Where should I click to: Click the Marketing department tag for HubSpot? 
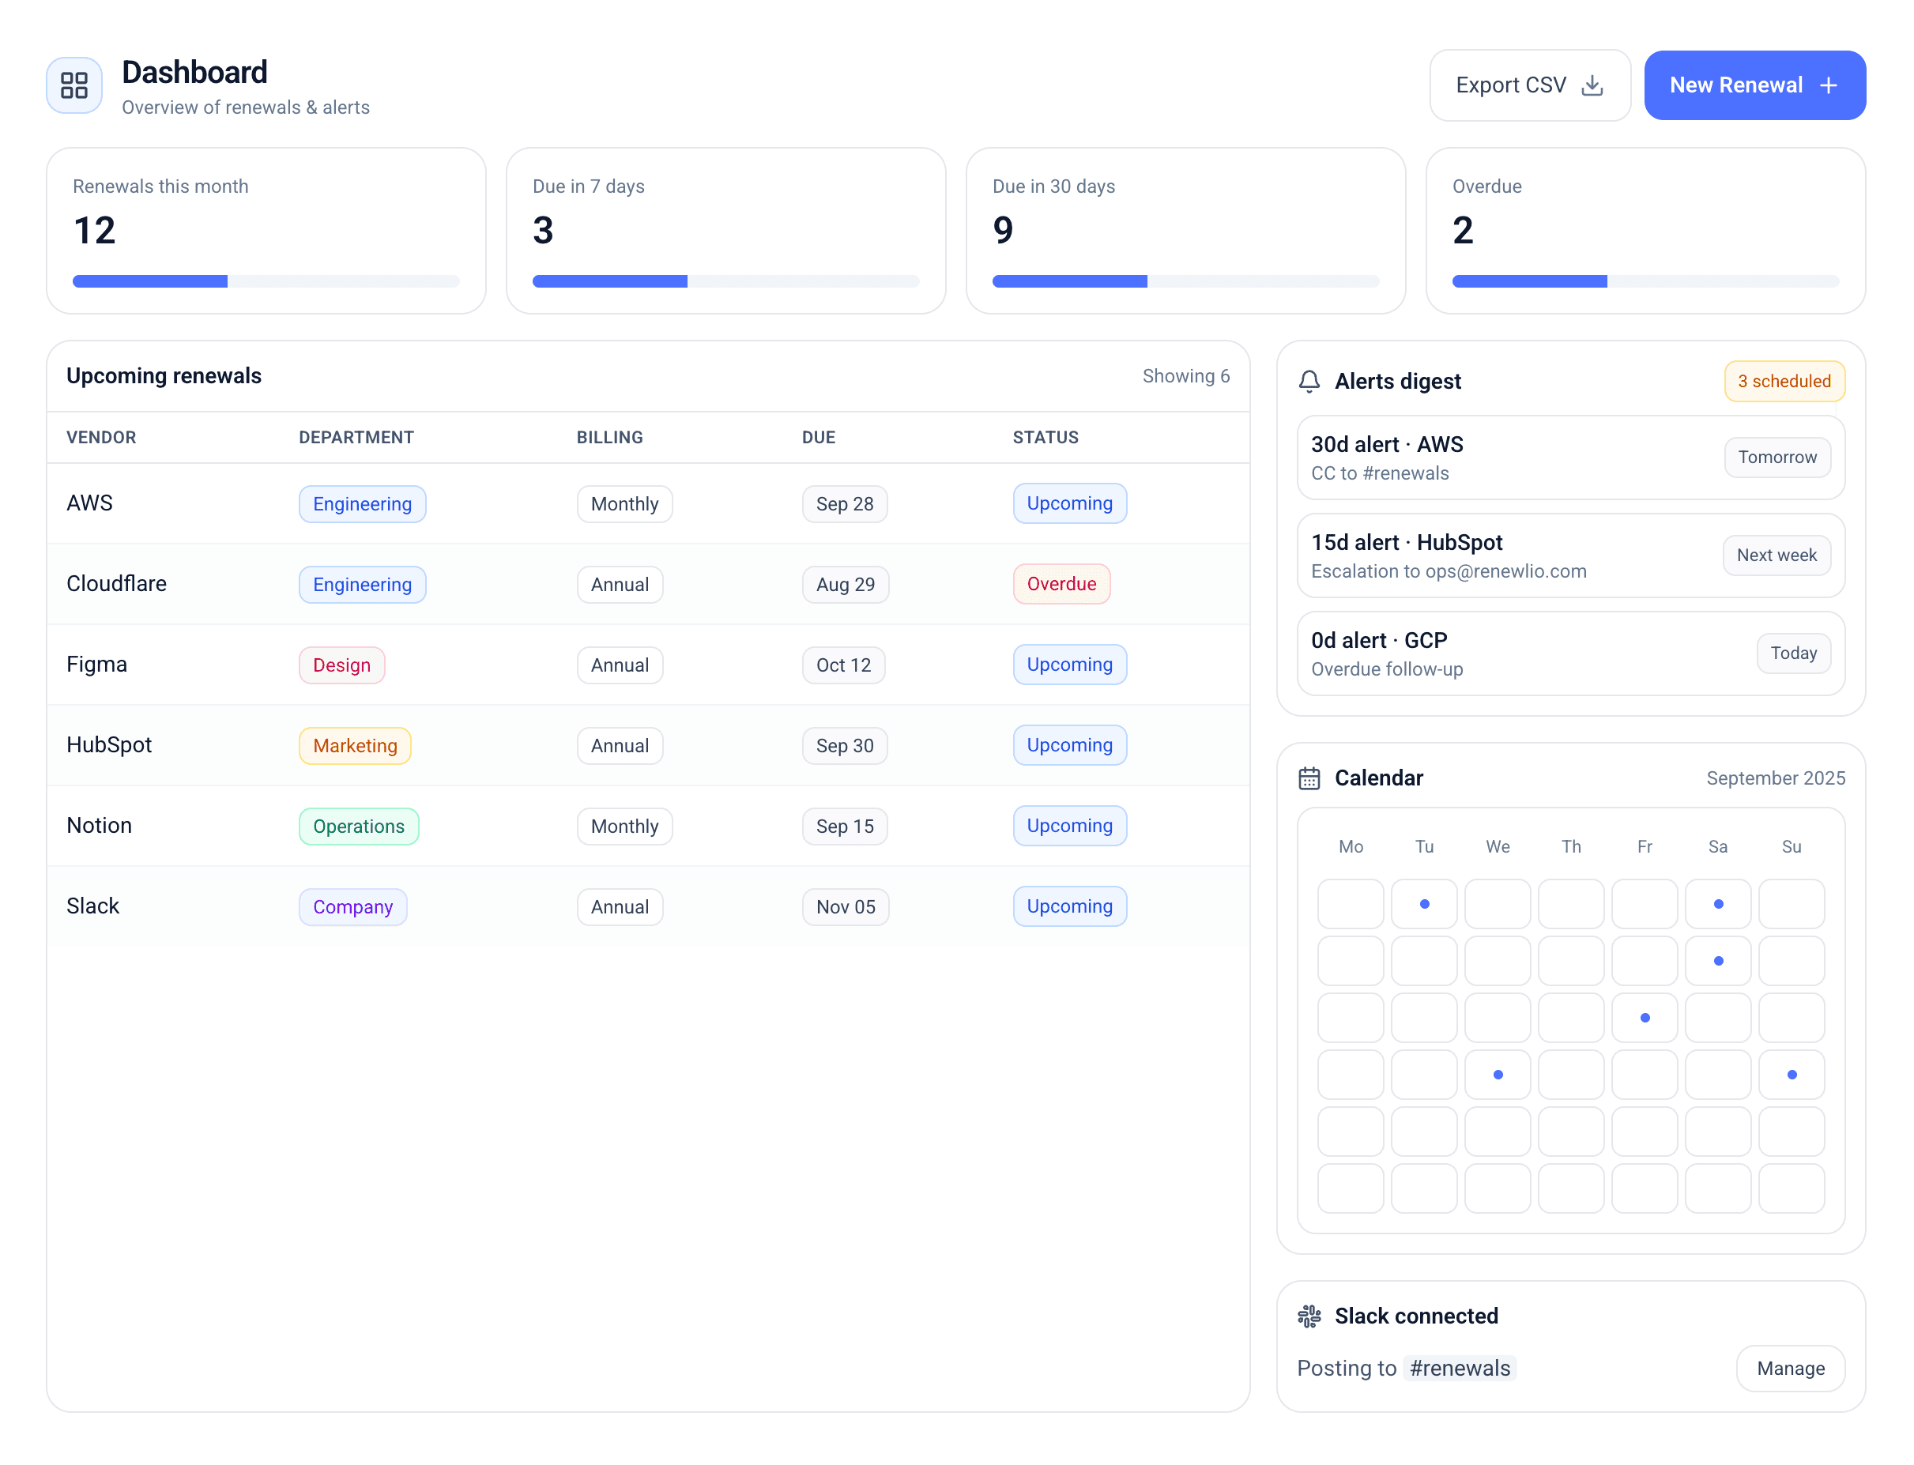(x=355, y=746)
